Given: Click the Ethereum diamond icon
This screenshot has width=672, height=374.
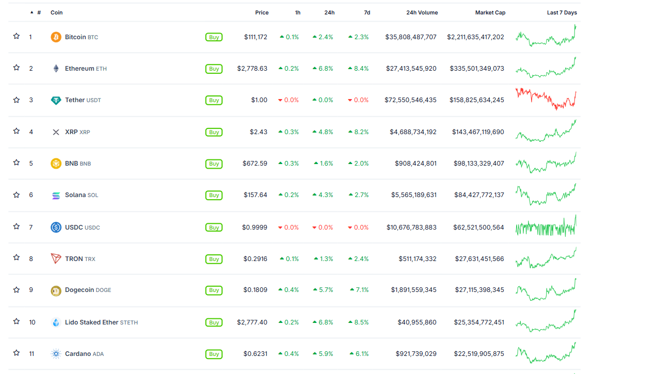Looking at the screenshot, I should (x=56, y=69).
